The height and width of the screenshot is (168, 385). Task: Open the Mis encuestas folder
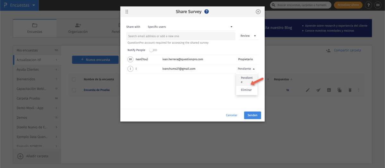pyautogui.click(x=37, y=50)
